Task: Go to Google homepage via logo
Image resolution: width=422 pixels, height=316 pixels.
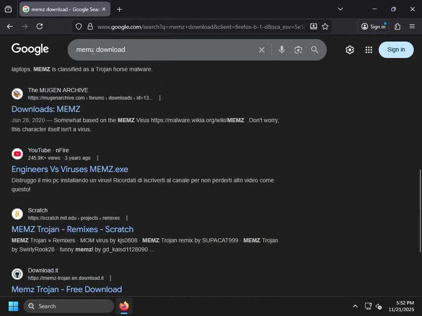Action: [30, 49]
